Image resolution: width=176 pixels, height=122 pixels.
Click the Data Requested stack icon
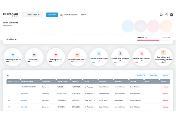pyautogui.click(x=13, y=55)
